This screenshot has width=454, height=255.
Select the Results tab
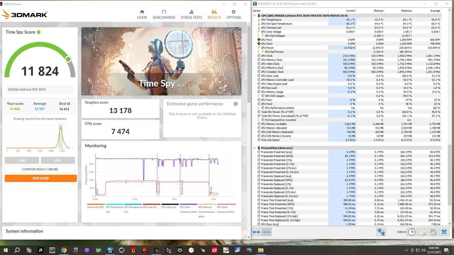214,14
